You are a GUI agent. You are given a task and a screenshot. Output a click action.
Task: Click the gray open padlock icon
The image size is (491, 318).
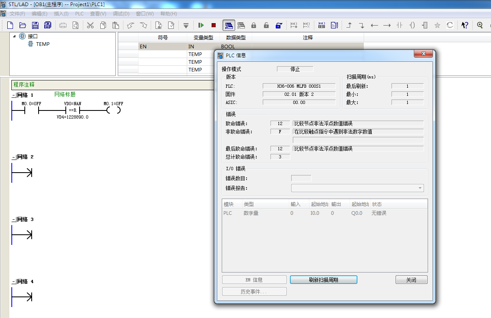coord(266,25)
